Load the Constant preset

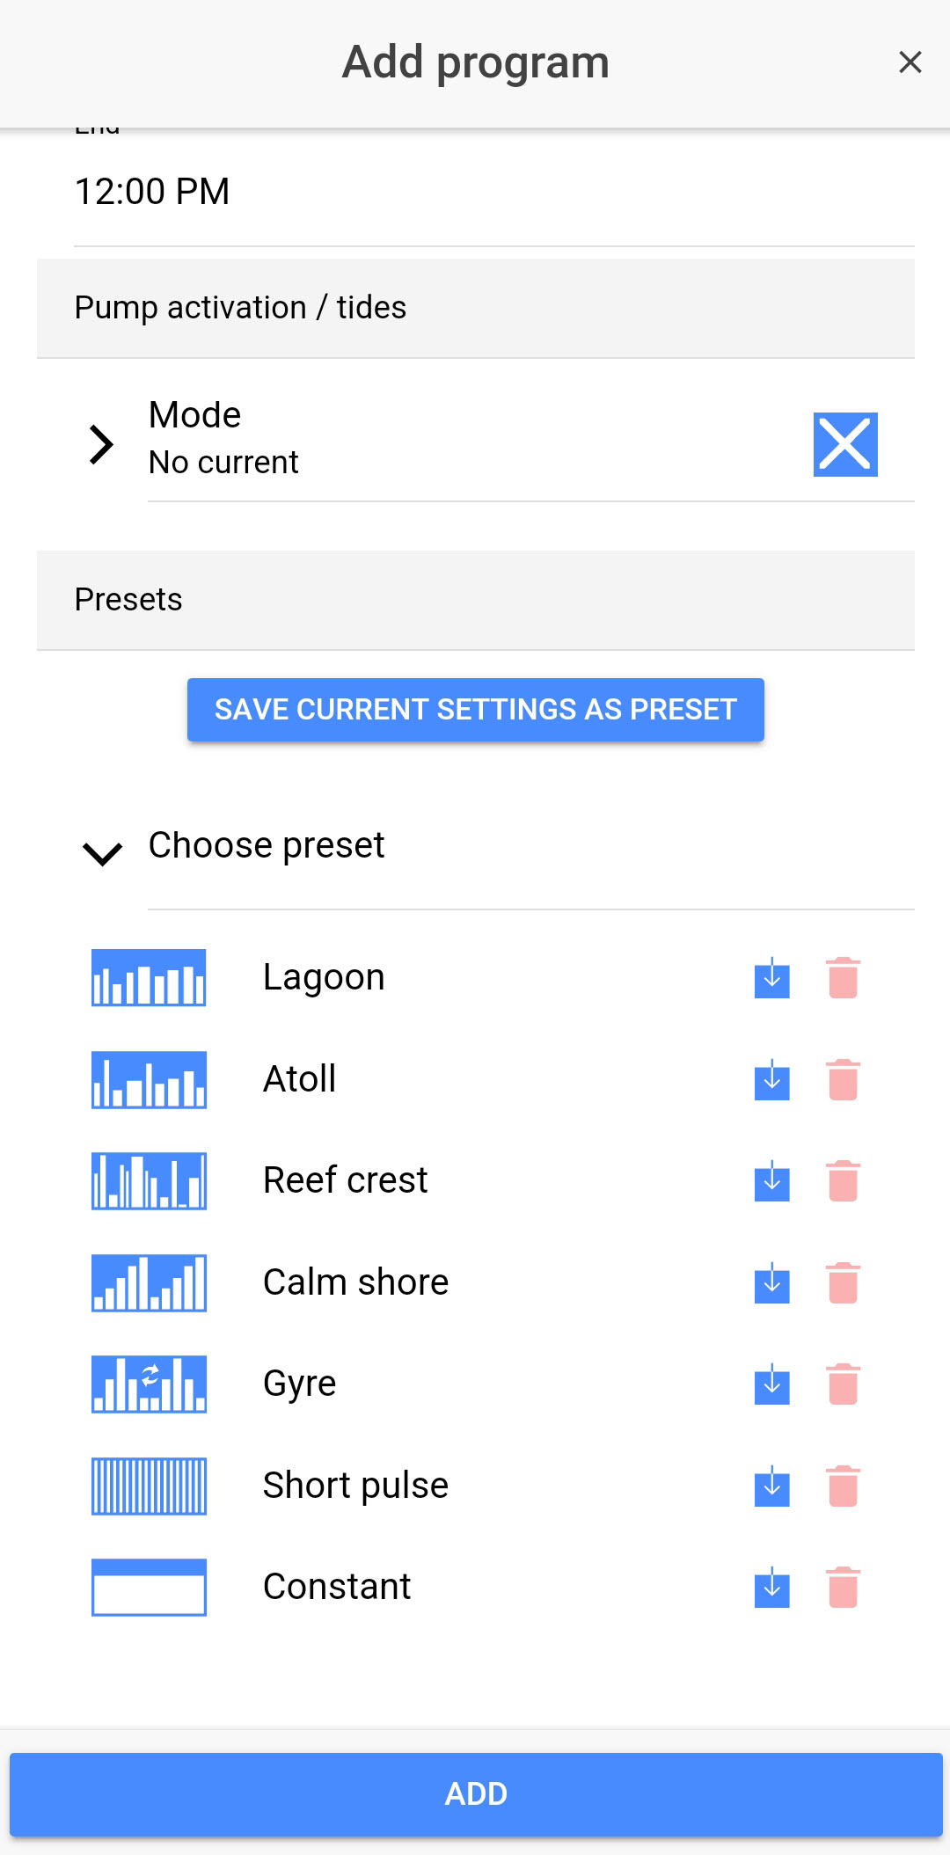pos(771,1588)
